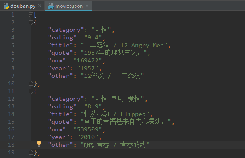Select the movies.json tab
The height and width of the screenshot is (158, 245).
tap(68, 6)
